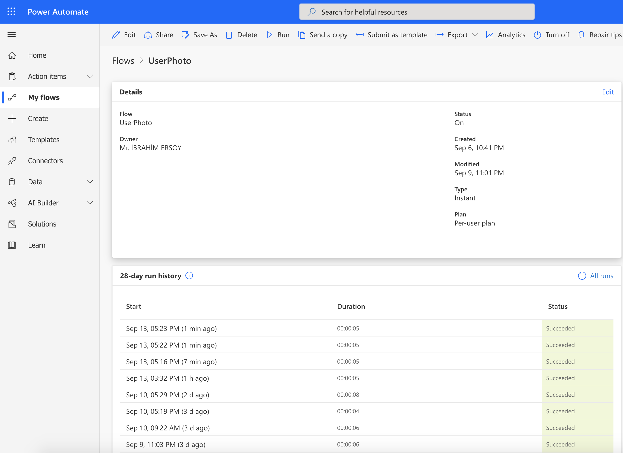Collapse the left navigation hamburger menu
The width and height of the screenshot is (623, 453).
(12, 34)
